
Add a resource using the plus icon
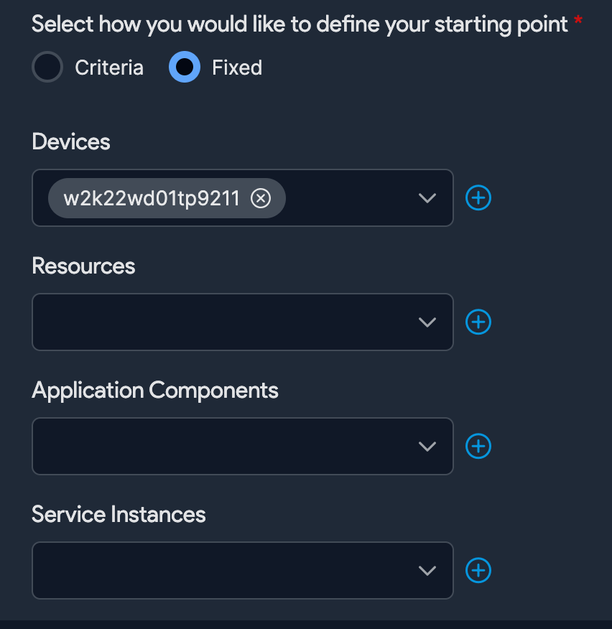pos(478,322)
